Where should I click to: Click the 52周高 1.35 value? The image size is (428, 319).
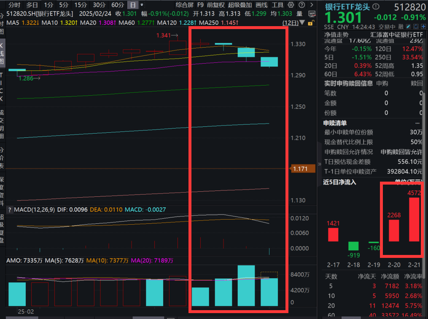[x=417, y=66]
